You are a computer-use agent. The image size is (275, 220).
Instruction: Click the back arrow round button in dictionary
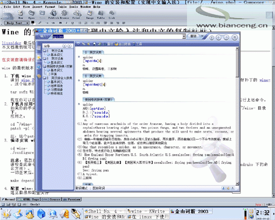tap(218, 37)
